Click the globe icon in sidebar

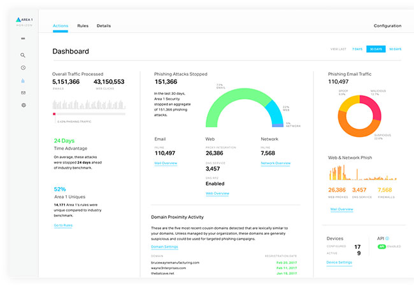click(x=23, y=105)
